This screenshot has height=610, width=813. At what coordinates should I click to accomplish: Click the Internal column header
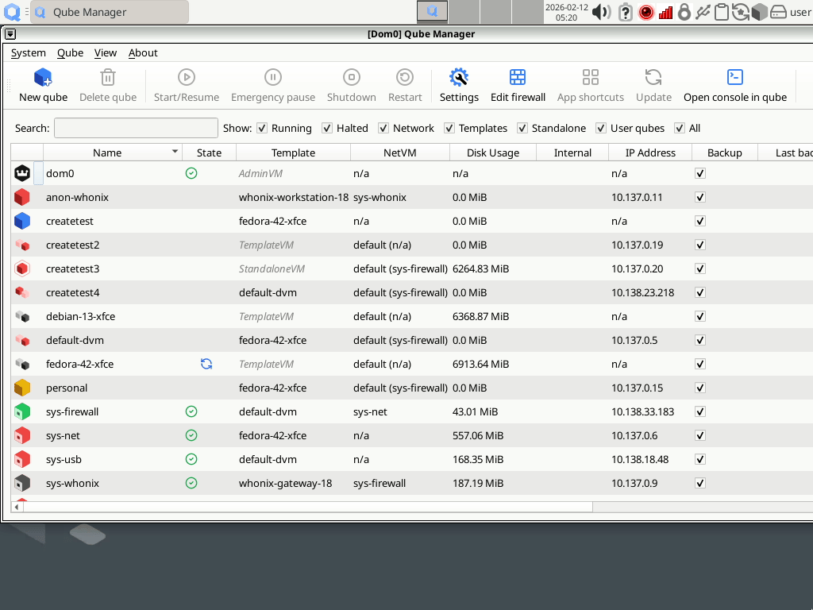coord(572,152)
